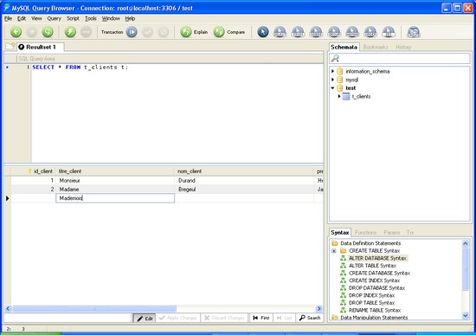This screenshot has width=476, height=335.
Task: Click the Explain query button
Action: (194, 32)
